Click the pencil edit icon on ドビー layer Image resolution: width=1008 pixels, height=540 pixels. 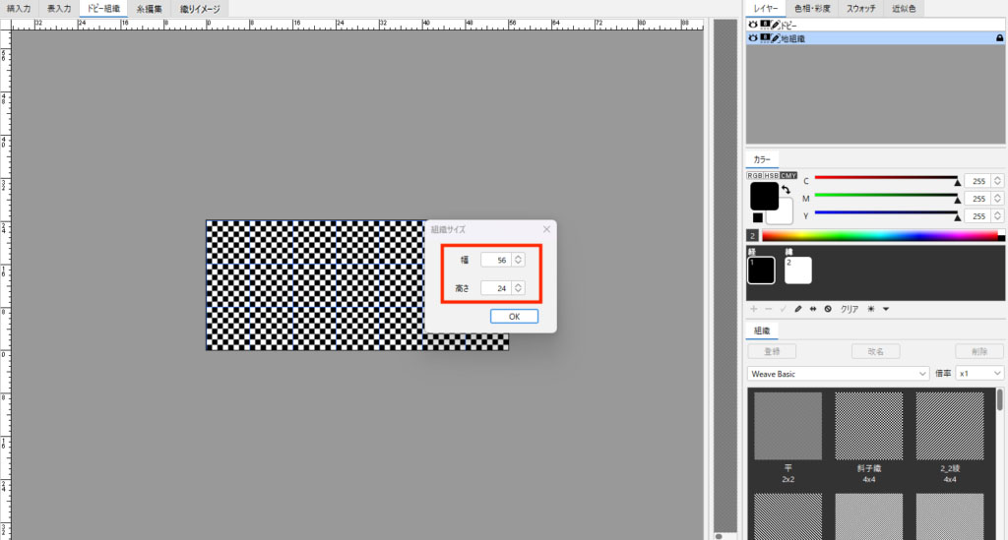pyautogui.click(x=775, y=24)
